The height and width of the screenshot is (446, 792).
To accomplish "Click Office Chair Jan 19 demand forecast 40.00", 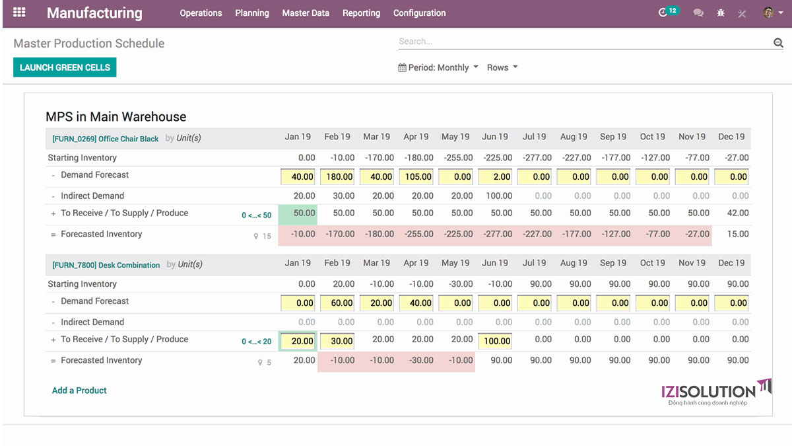I will coord(298,177).
